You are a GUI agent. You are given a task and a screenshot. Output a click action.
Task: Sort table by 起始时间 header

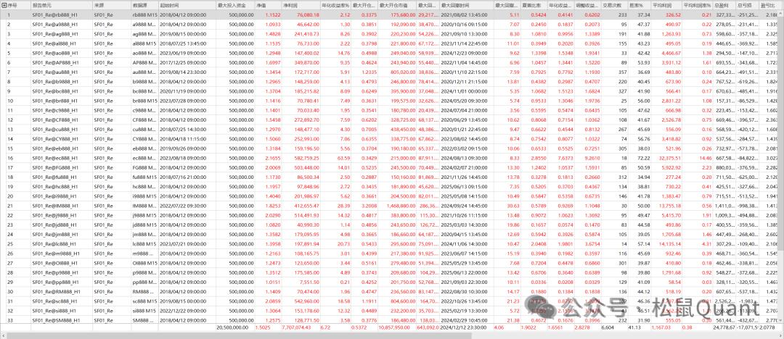(x=173, y=4)
